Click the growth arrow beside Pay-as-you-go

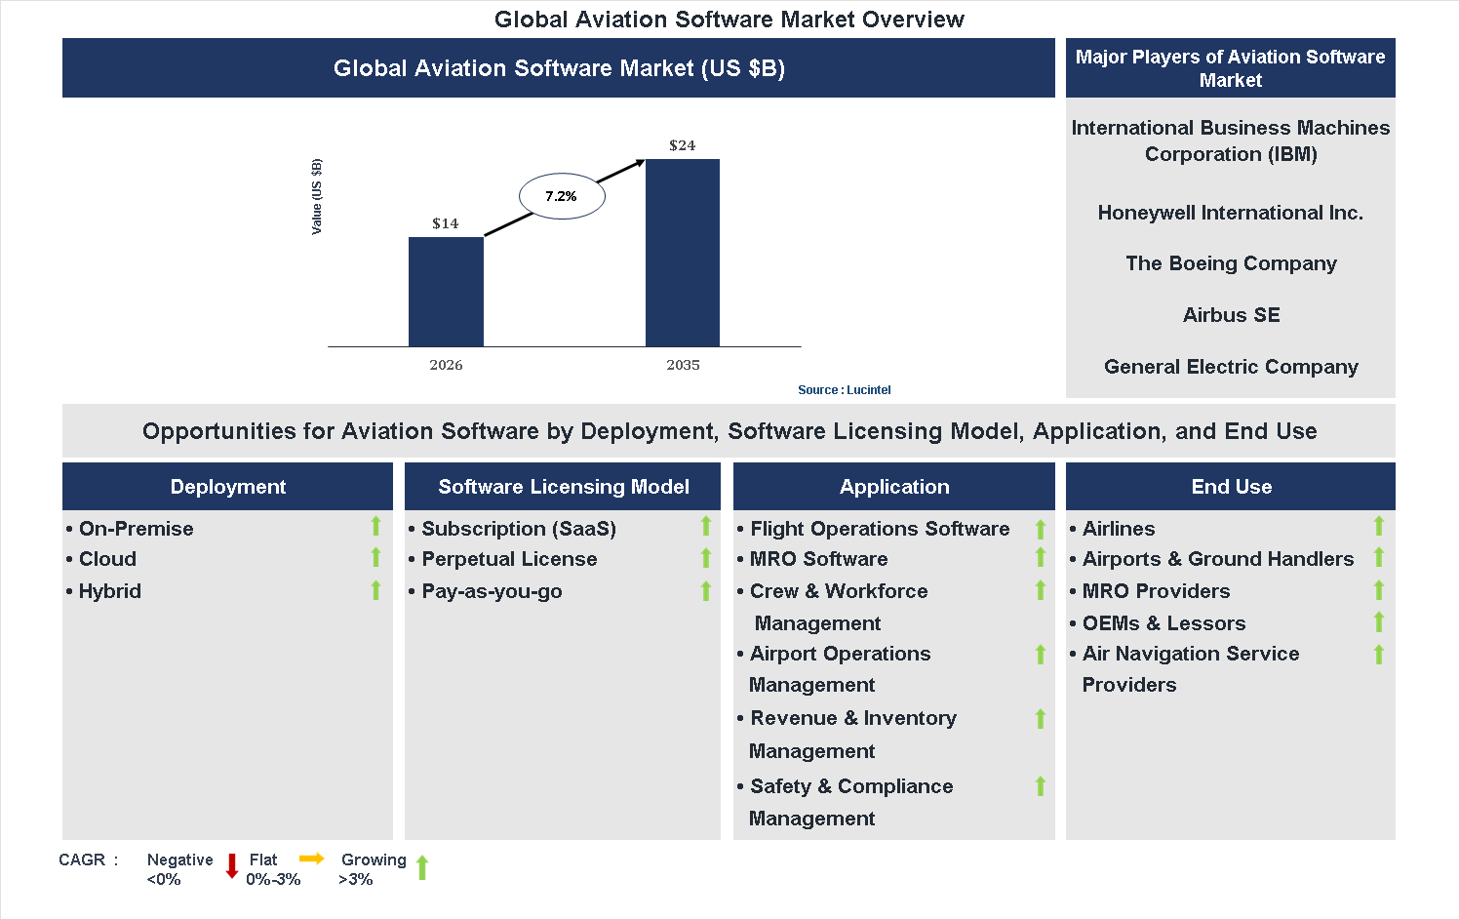pos(706,590)
